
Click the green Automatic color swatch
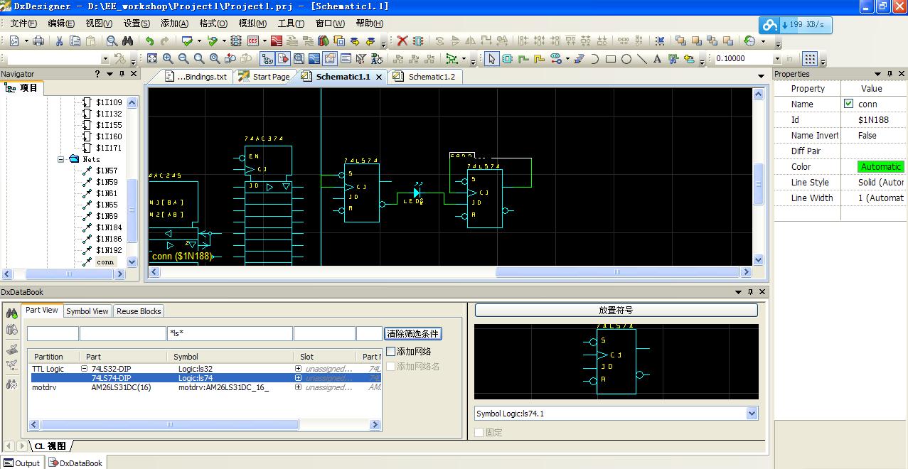click(880, 167)
